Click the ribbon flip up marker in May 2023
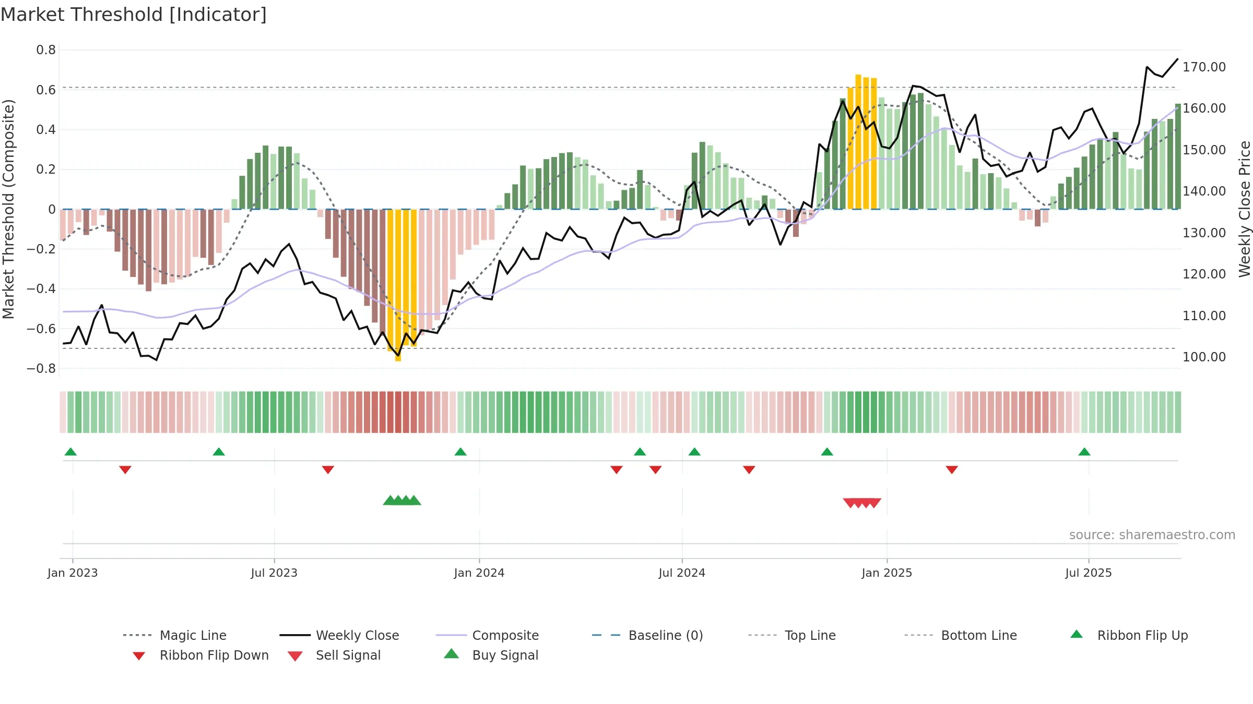The height and width of the screenshot is (704, 1253). [x=219, y=452]
